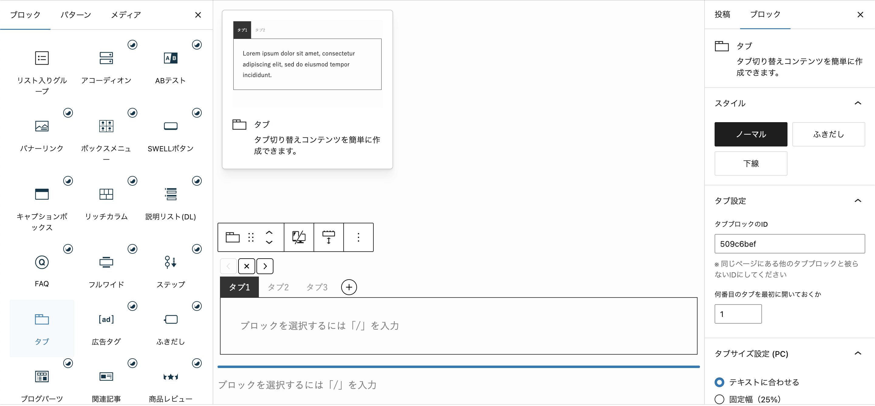Image resolution: width=875 pixels, height=406 pixels.
Task: Collapse the タブサイズ設定 (PC) section
Action: (x=858, y=353)
